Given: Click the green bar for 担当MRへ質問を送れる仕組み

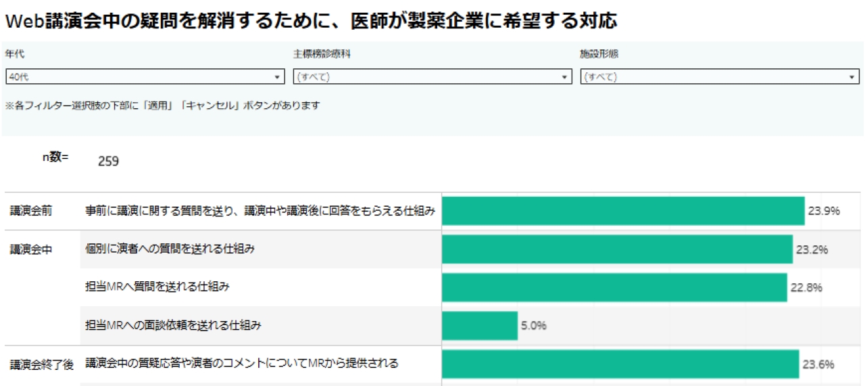Looking at the screenshot, I should click(614, 287).
